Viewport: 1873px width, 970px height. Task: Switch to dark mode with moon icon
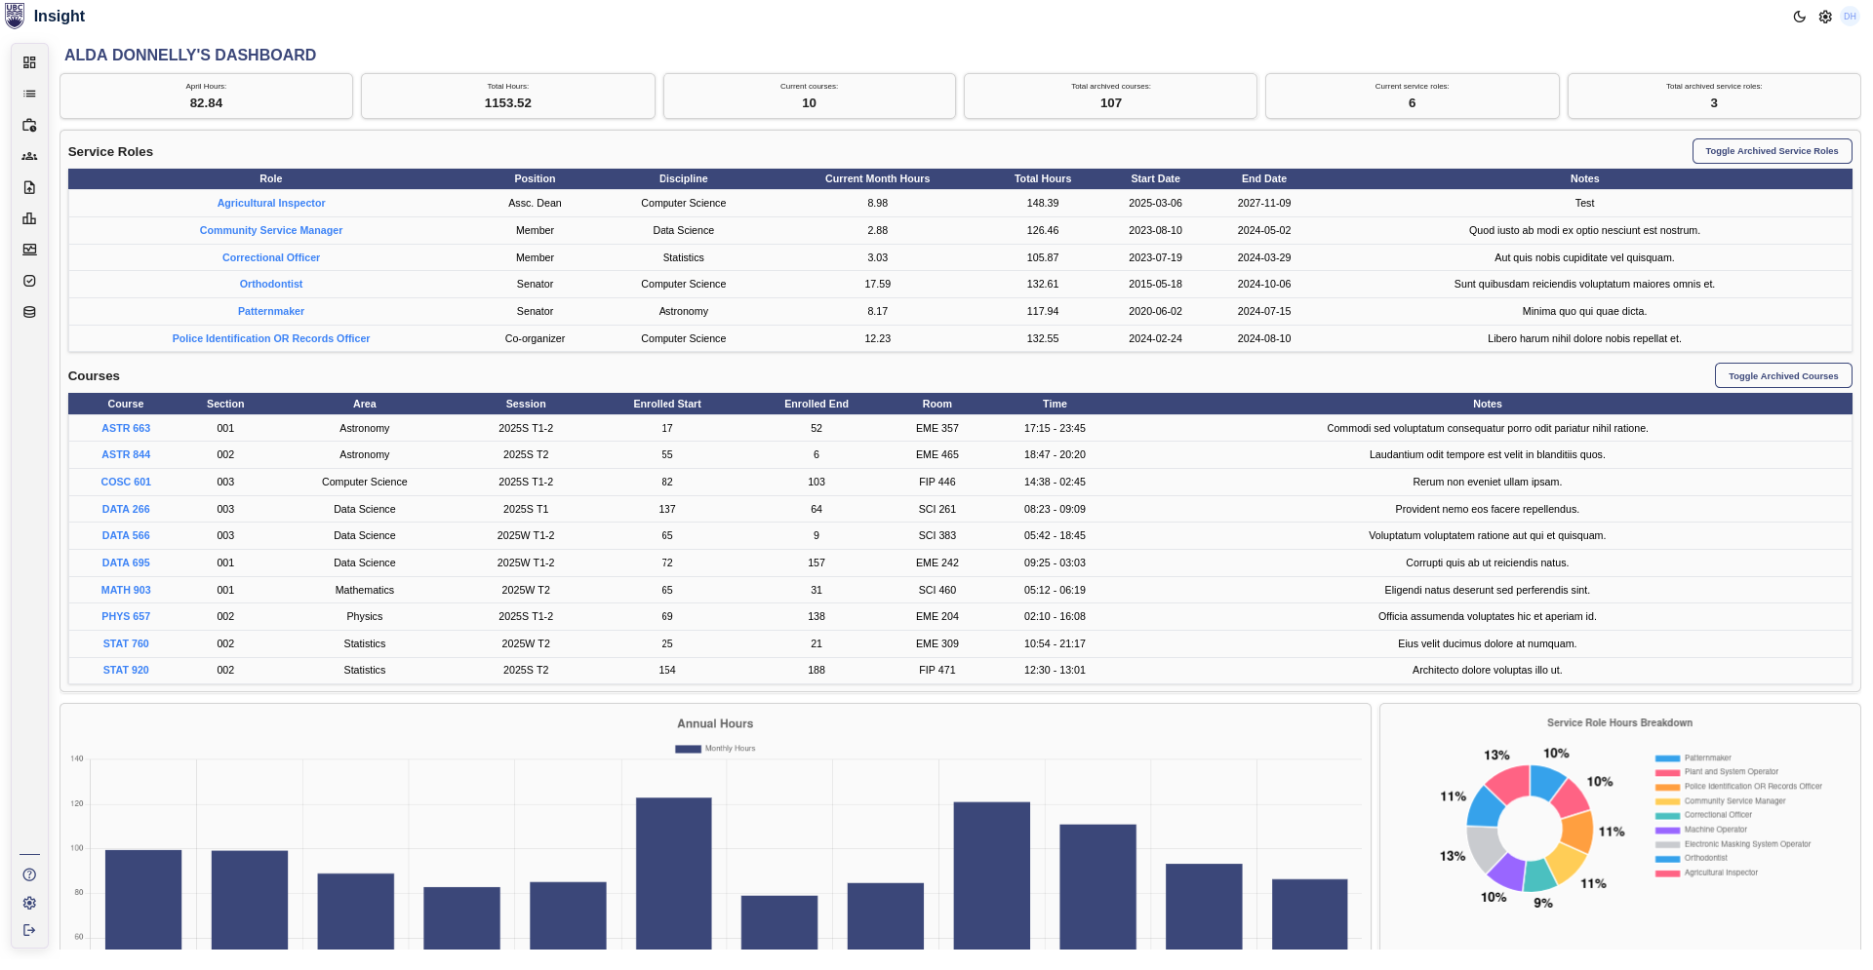1800,17
